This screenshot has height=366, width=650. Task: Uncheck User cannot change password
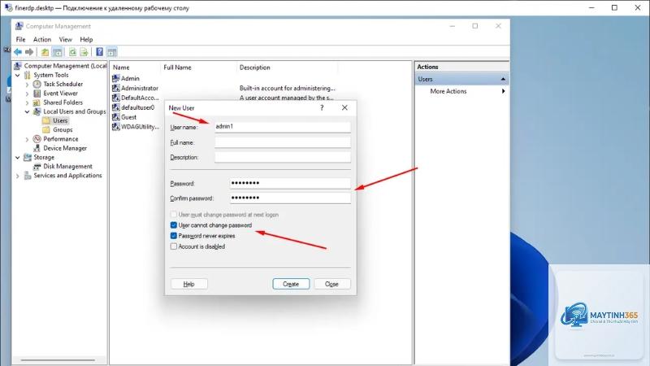point(174,225)
